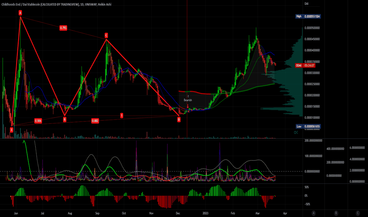Click the 0.0000100000 price axis label
Viewport: 368px width, 217px height.
(312, 118)
